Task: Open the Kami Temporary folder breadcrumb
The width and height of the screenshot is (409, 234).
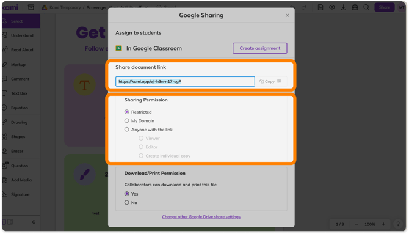Action: 65,7
